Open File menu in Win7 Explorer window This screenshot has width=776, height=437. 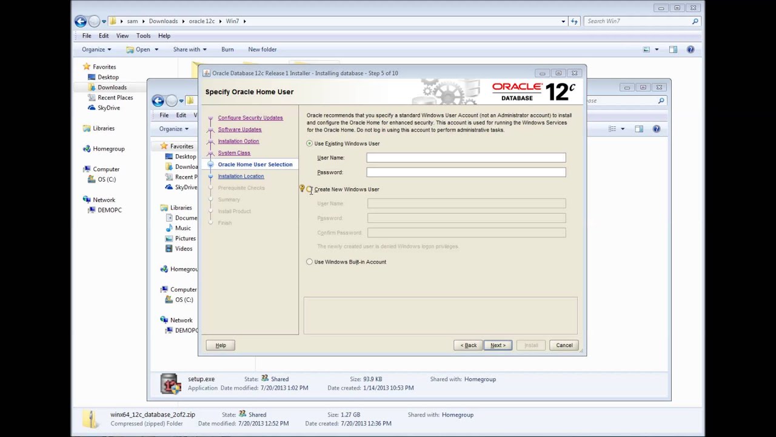(x=87, y=36)
